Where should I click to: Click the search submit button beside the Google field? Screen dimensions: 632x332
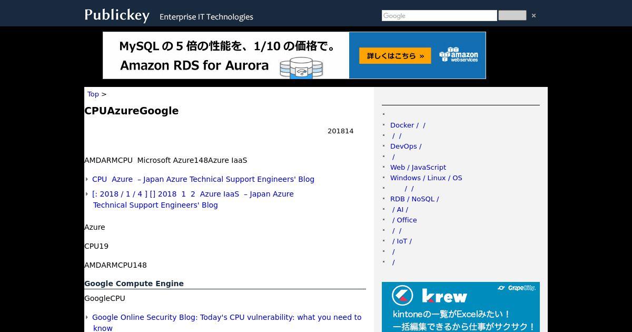point(512,16)
